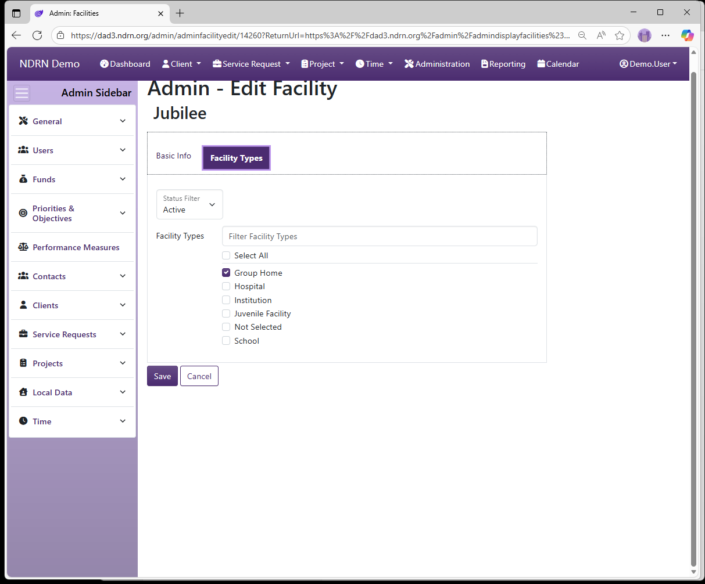Open the Copilot icon in browser toolbar
Viewport: 705px width, 584px height.
[688, 35]
